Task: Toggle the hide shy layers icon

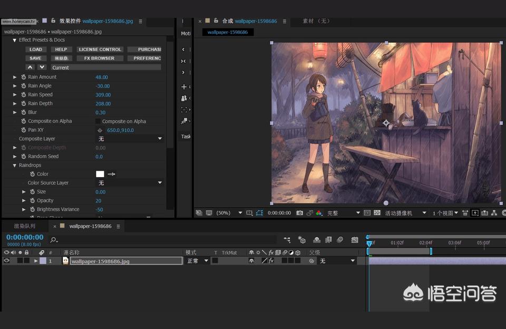Action: pyautogui.click(x=317, y=239)
